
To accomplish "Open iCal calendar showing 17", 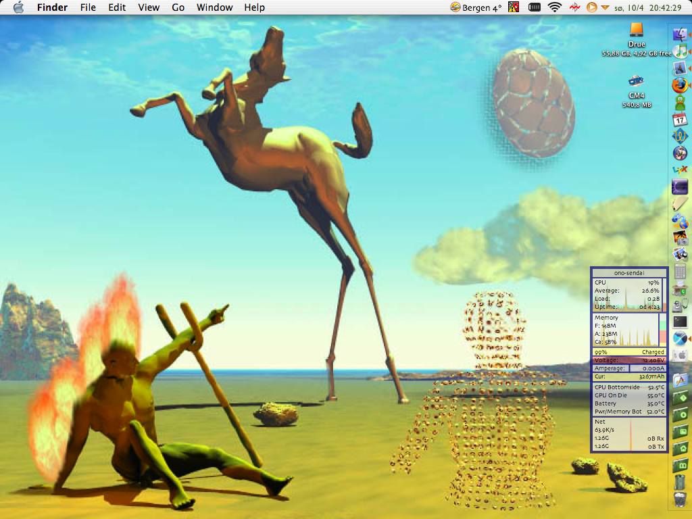I will (680, 119).
